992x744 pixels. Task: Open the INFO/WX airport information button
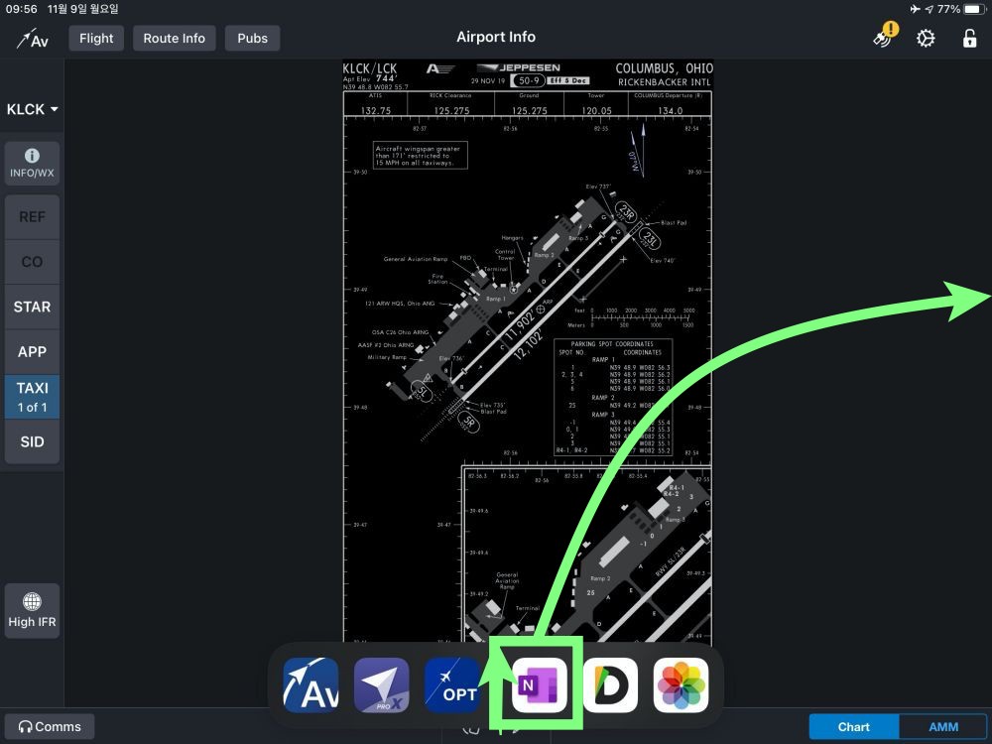[x=32, y=164]
